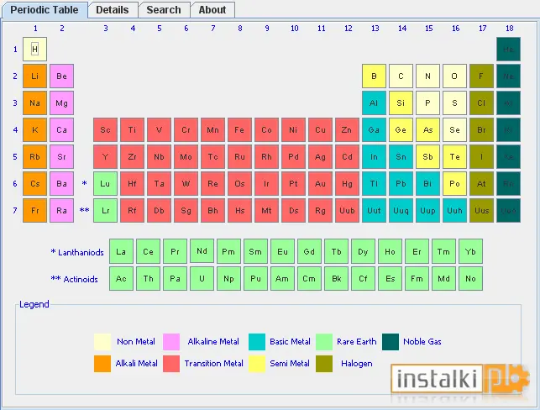Click the Non Metal legend color swatch
Viewport: 540px width, 410px height.
102,342
